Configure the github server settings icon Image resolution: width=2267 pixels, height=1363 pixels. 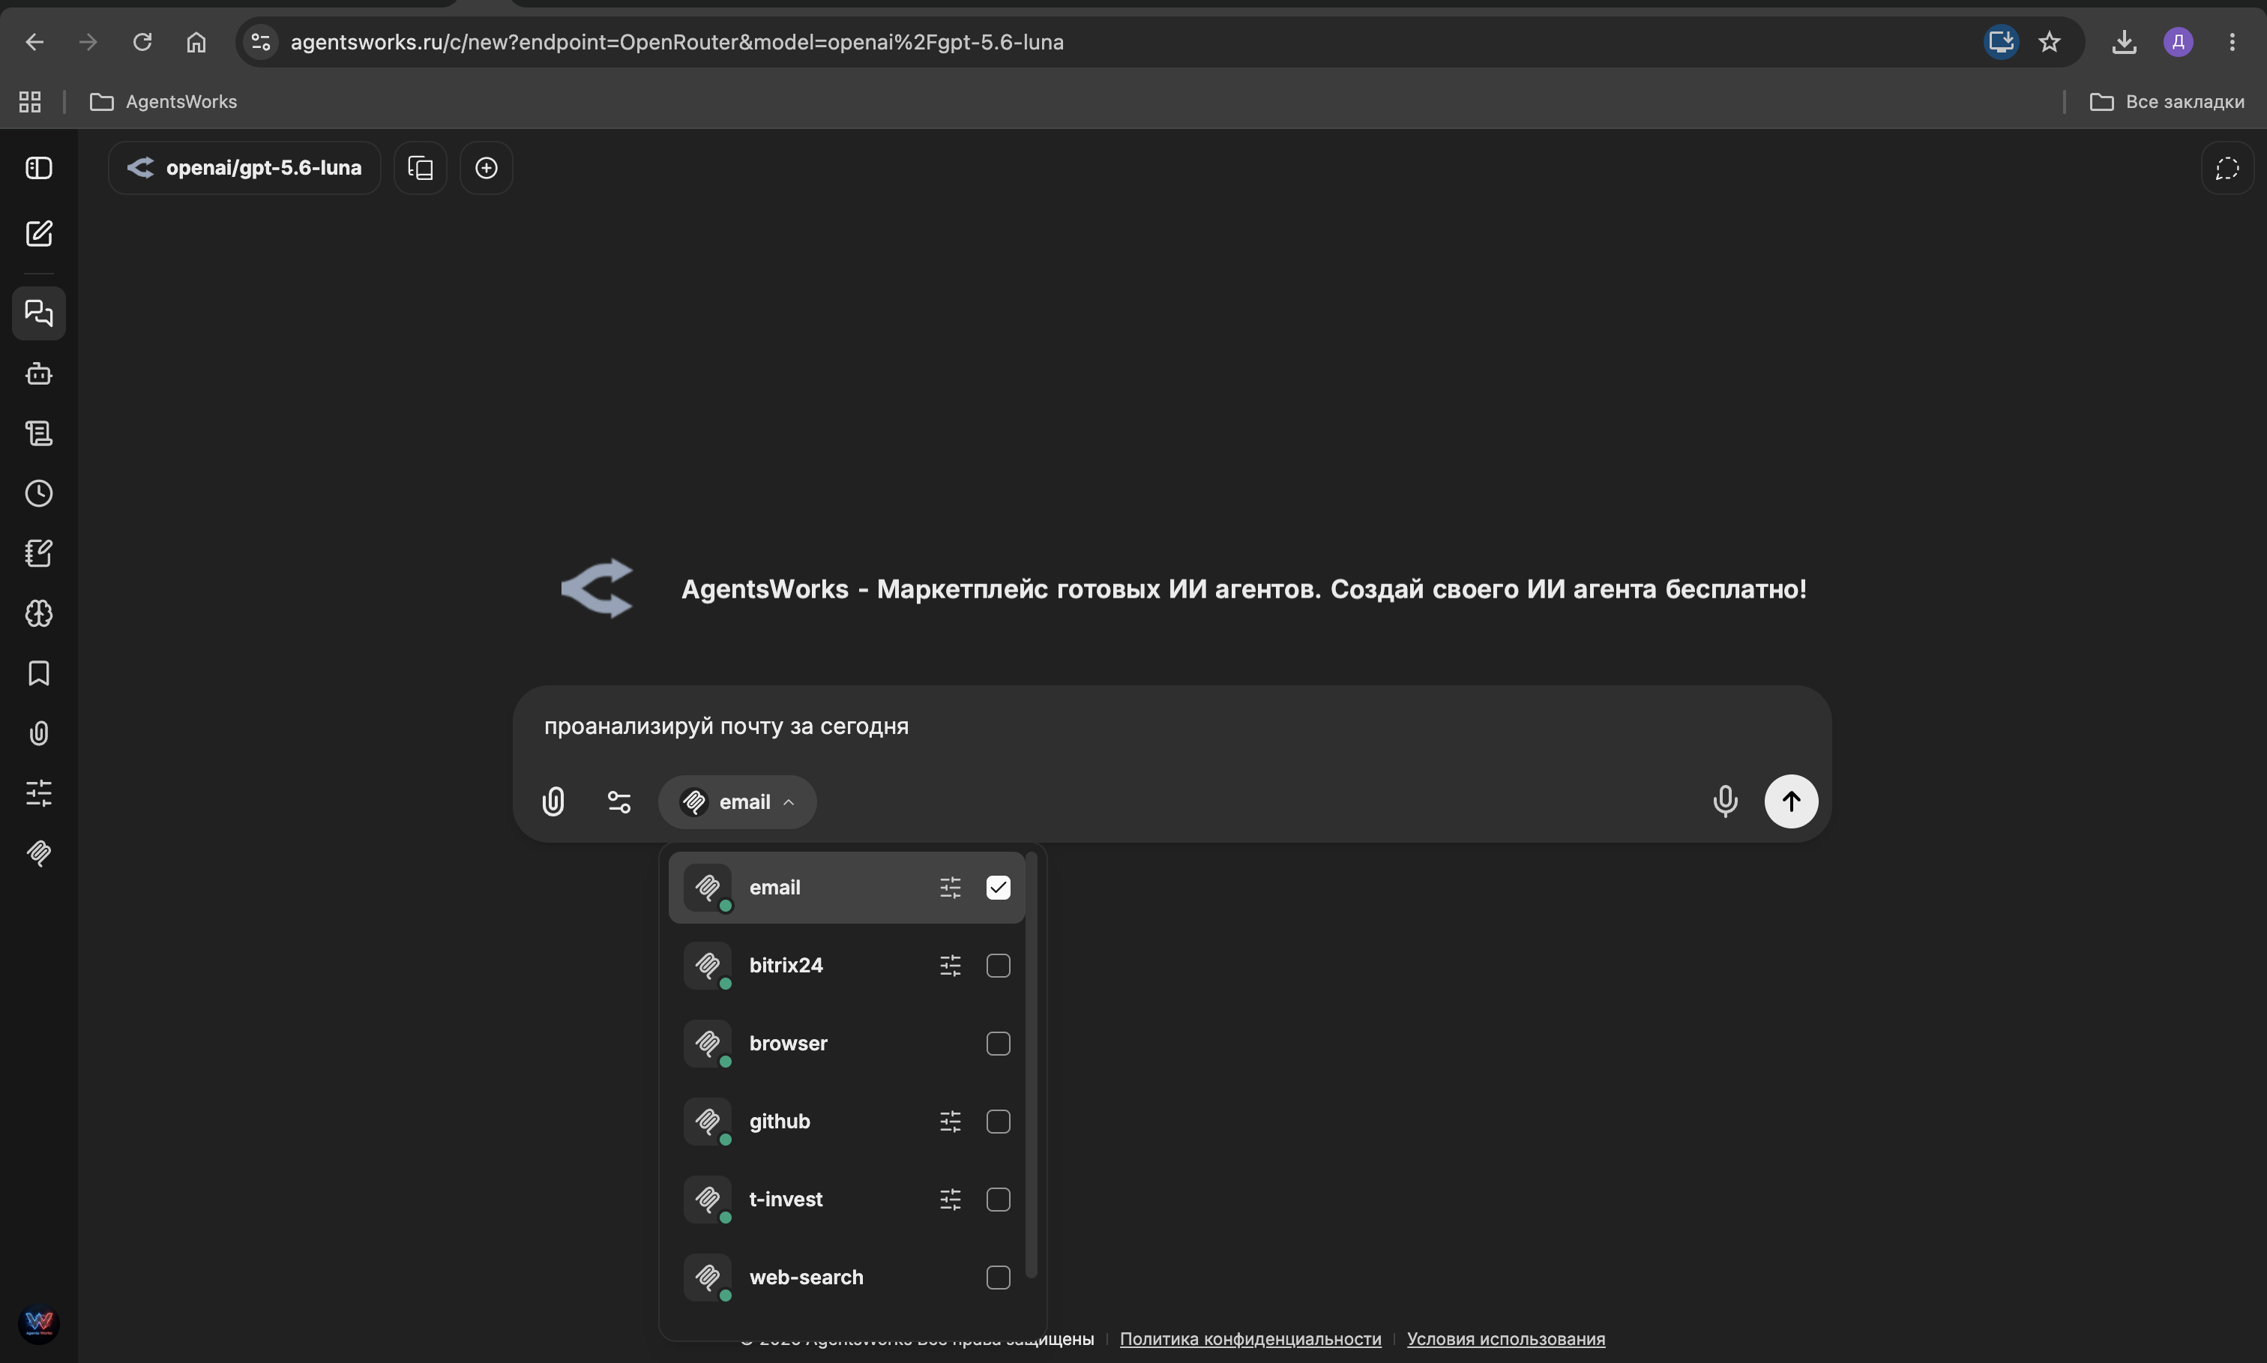(951, 1122)
